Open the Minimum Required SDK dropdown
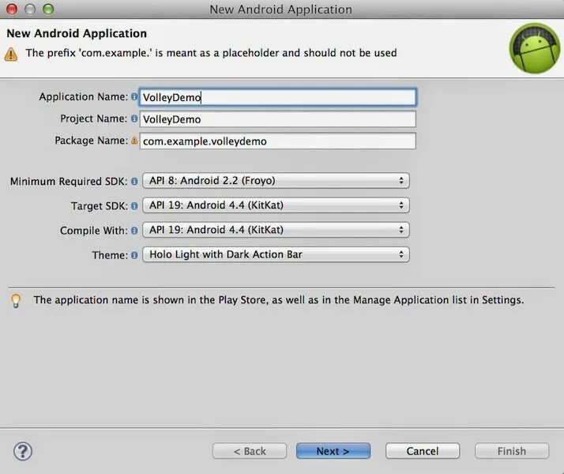 click(276, 181)
